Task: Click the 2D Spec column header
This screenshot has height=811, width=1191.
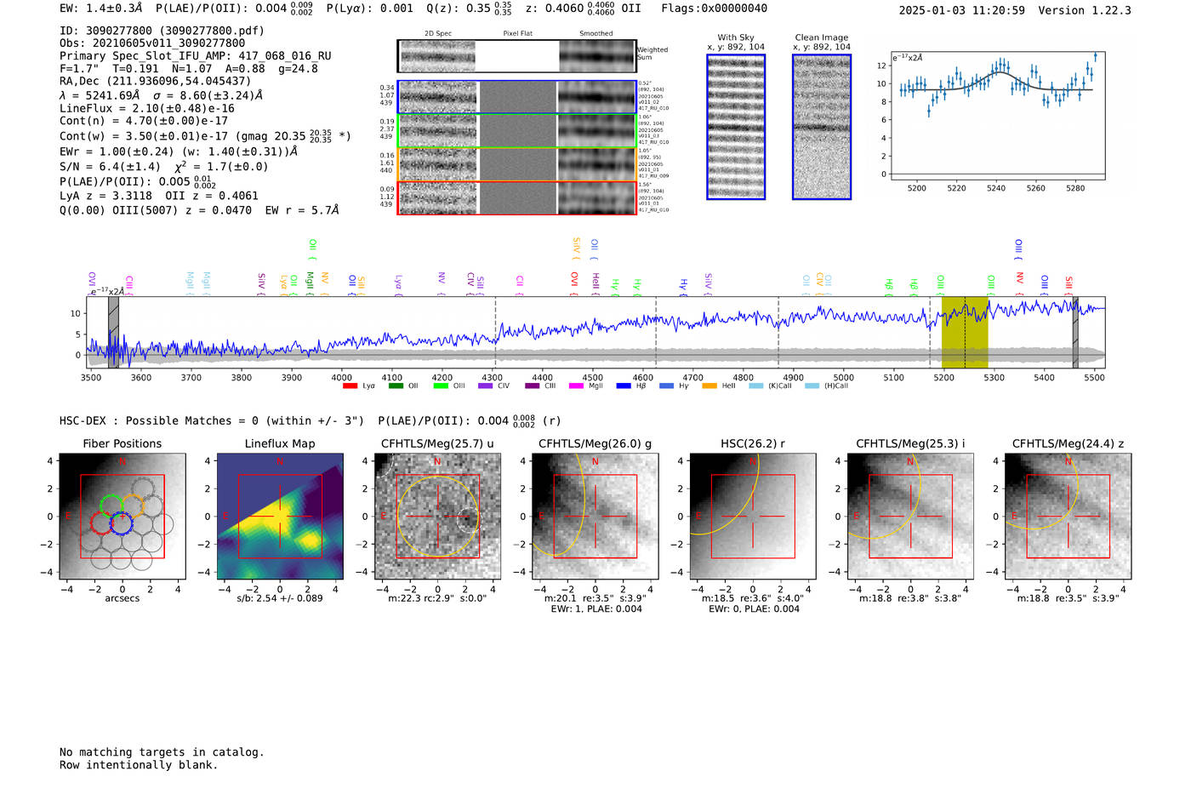Action: (x=438, y=34)
